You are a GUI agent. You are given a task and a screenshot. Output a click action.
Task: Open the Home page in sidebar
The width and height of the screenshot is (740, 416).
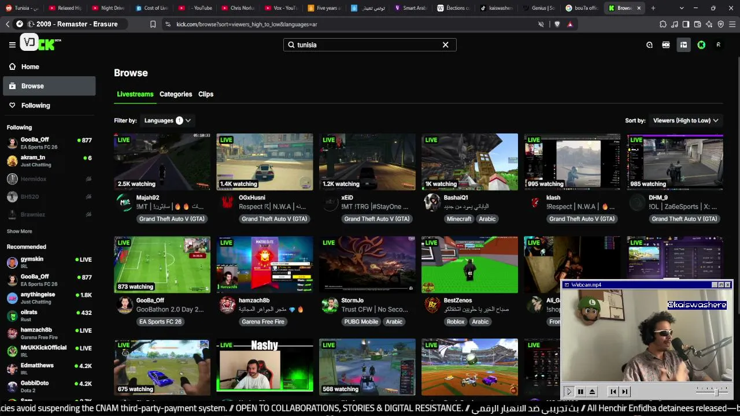pos(49,66)
